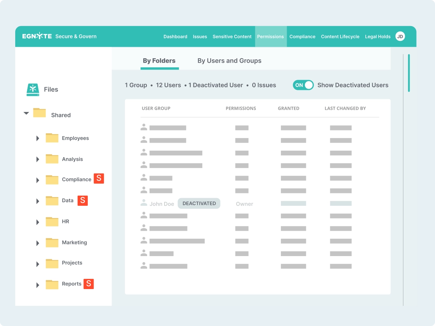
Task: Click the red S badge next to Compliance folder
Action: (x=99, y=178)
